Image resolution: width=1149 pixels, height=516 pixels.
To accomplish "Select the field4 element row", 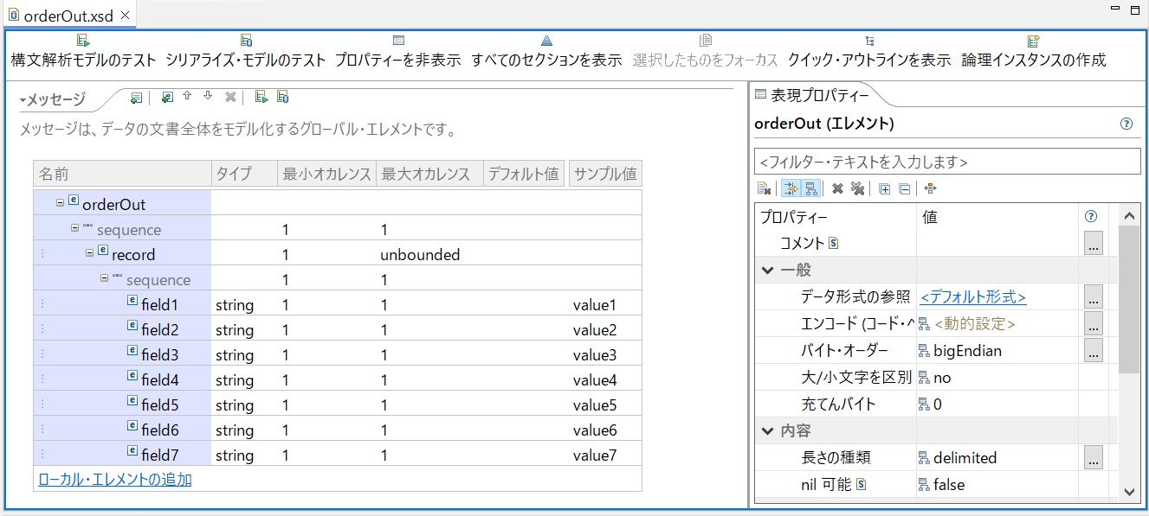I will click(338, 380).
